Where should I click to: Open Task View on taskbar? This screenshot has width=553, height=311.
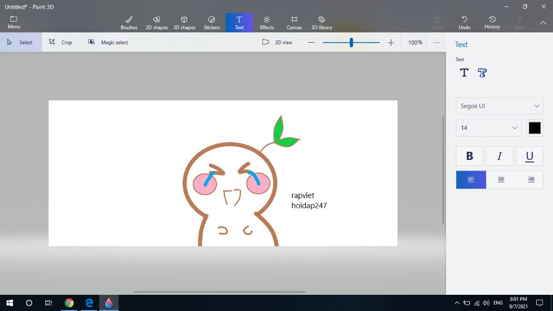[48, 303]
